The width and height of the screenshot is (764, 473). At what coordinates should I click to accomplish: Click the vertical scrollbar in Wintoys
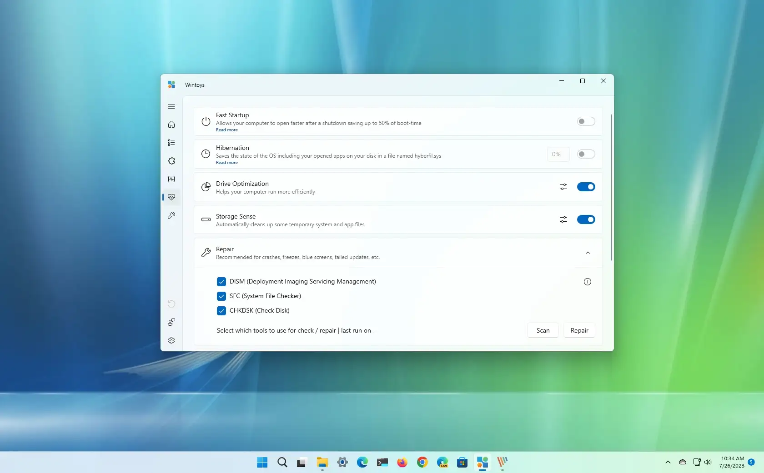tap(612, 187)
